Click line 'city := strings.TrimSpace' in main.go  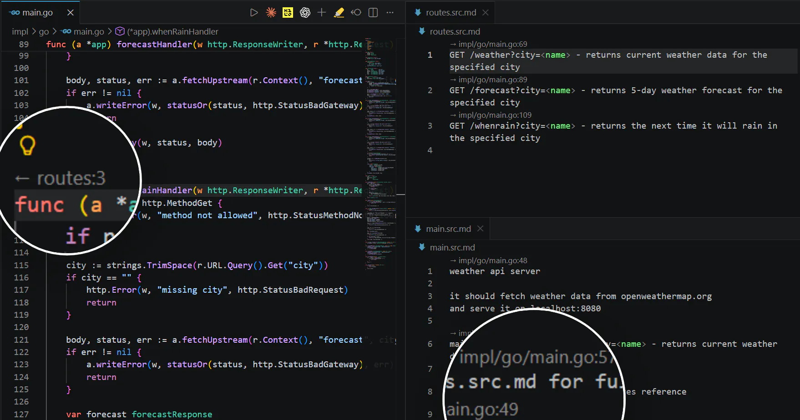click(x=197, y=265)
